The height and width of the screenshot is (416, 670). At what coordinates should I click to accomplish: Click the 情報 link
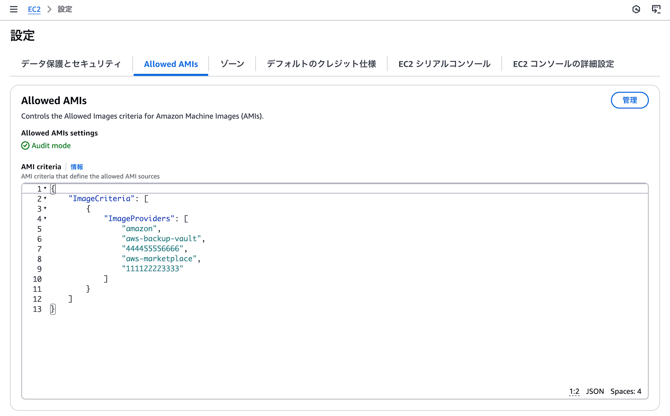(x=76, y=167)
